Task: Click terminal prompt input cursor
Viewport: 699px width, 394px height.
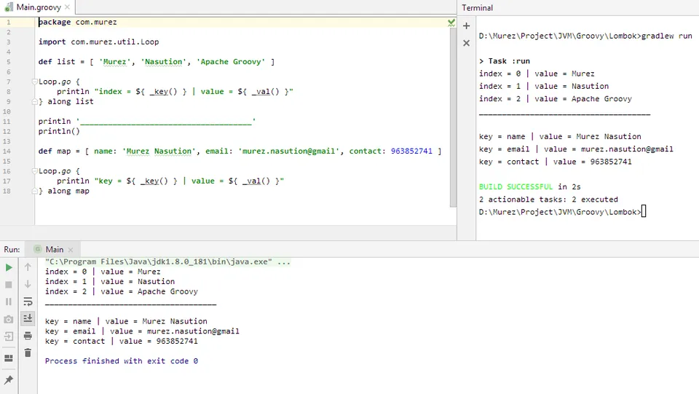Action: [x=644, y=211]
